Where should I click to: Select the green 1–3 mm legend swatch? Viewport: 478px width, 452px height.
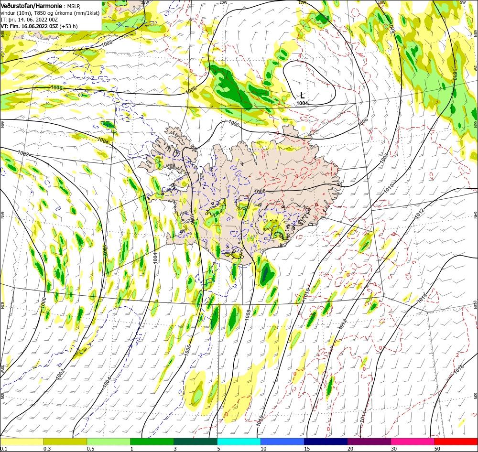[152, 441]
